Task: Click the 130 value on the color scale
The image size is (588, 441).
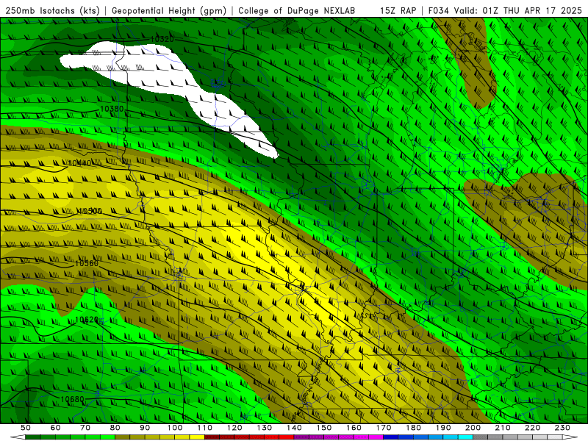Action: [265, 428]
